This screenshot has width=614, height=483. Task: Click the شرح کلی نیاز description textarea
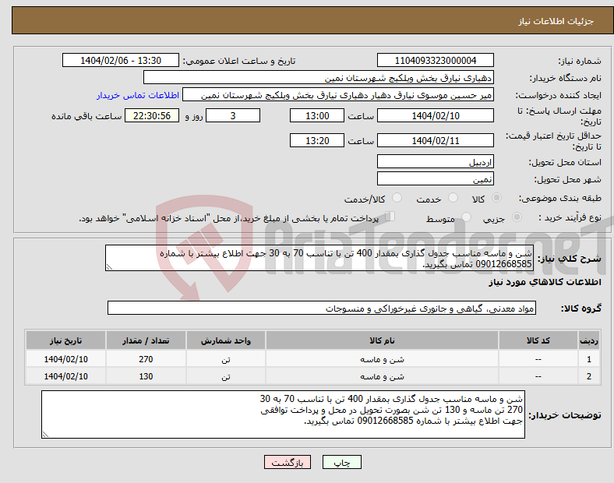[319, 258]
